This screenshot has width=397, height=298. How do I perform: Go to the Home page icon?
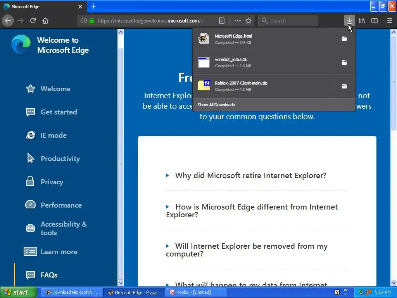click(45, 21)
